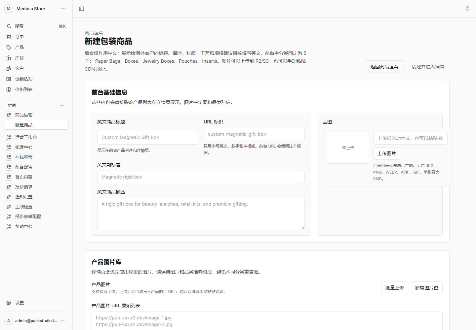Click the 首页内容 label in sidebar
Screen dimensions: 476x330
click(24, 177)
